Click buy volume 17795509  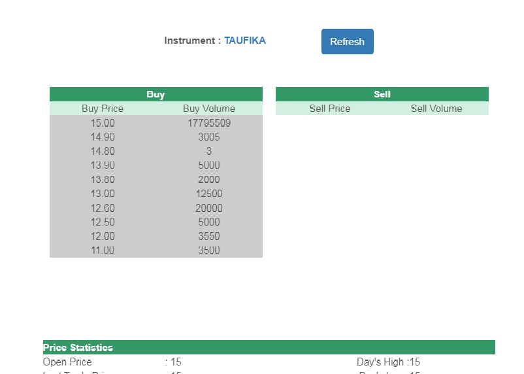209,123
